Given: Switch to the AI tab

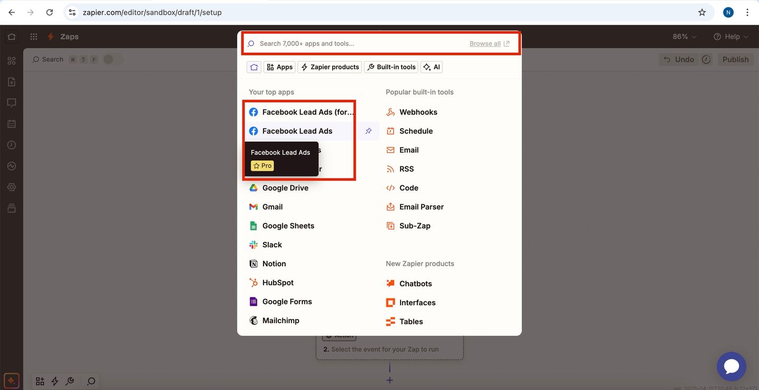Looking at the screenshot, I should tap(432, 67).
